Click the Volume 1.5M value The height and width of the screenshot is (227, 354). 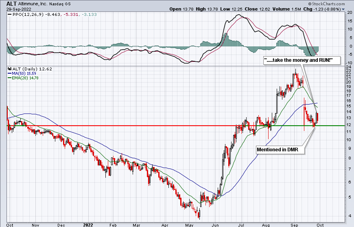click(287, 9)
